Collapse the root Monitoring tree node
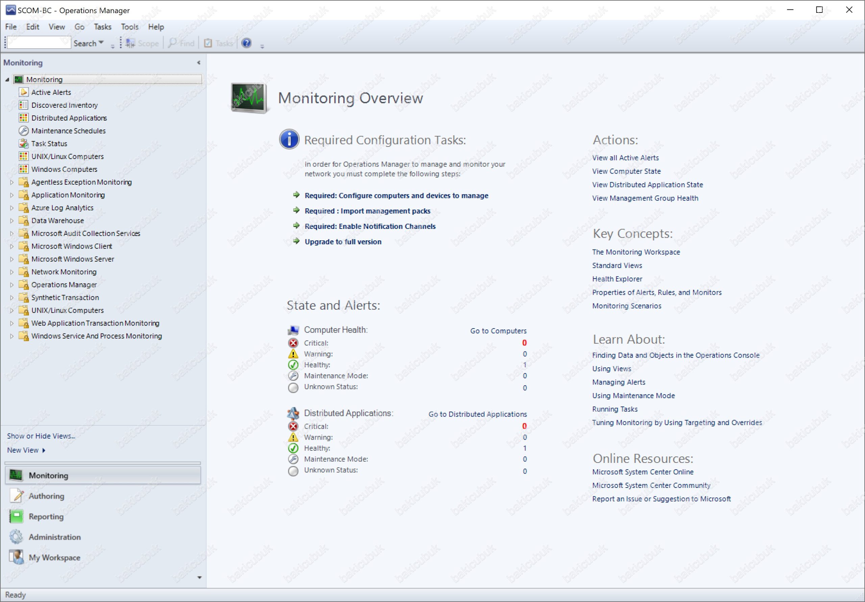 (x=7, y=79)
